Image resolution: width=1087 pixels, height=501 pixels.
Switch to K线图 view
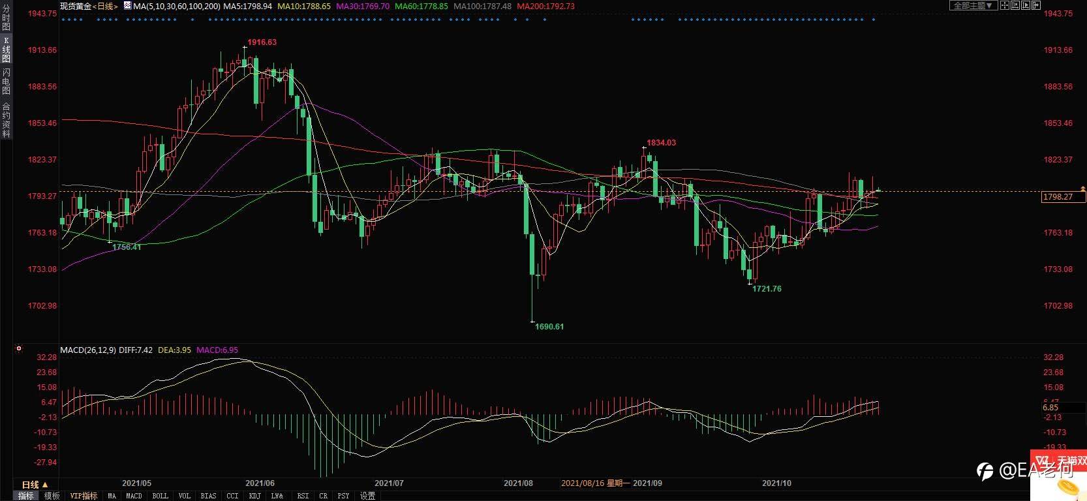point(6,50)
